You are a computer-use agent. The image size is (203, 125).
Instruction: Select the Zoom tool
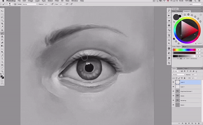[2, 71]
